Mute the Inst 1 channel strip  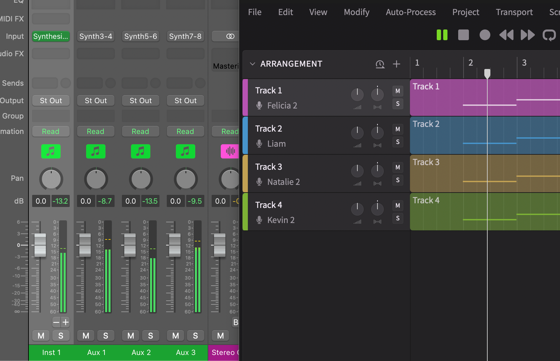pos(41,336)
